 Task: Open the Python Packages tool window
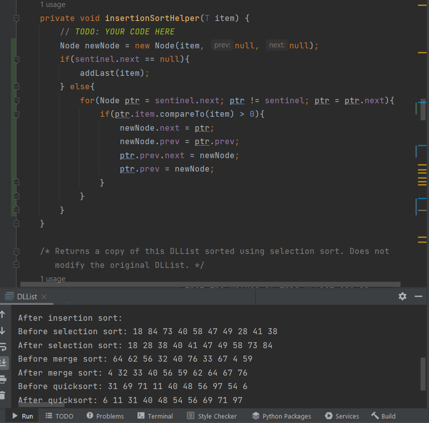[282, 416]
